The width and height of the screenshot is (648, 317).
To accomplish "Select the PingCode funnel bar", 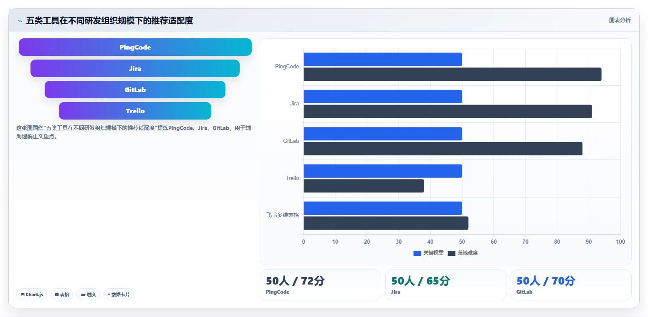I will point(135,47).
